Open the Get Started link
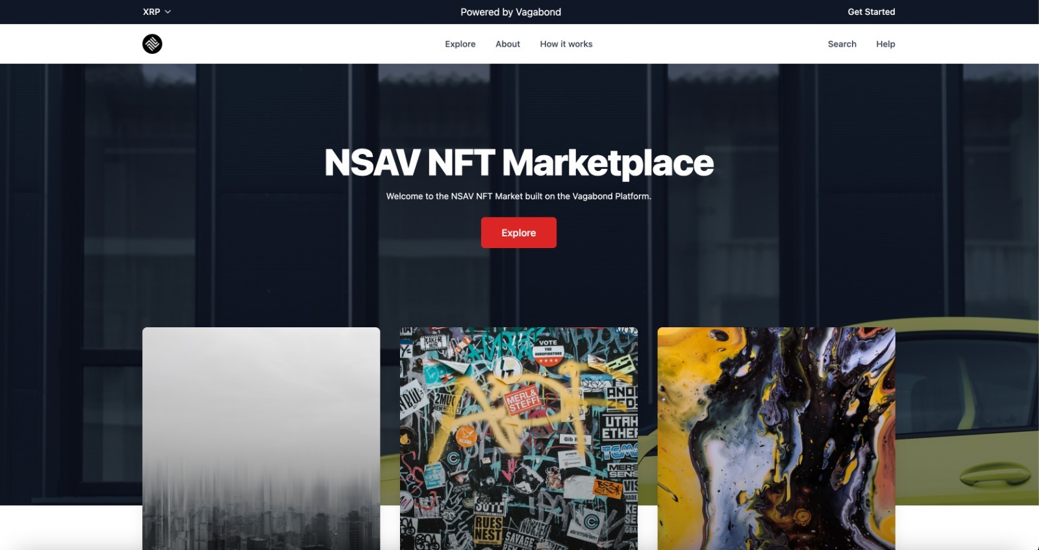This screenshot has width=1039, height=550. pos(871,12)
